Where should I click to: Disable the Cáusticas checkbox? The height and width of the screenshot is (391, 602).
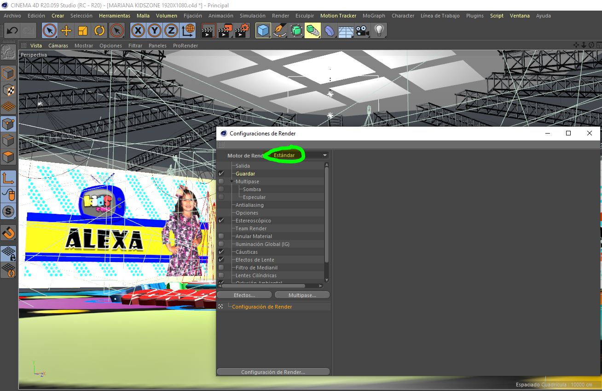click(221, 252)
